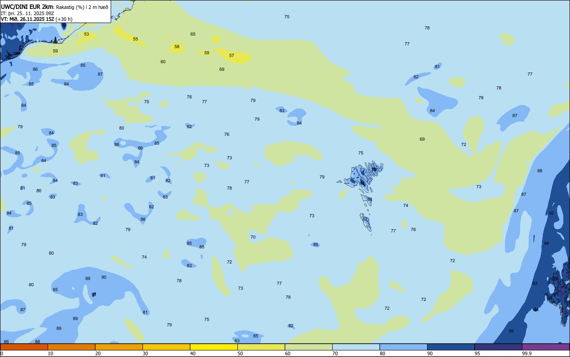
Task: Select the '20' legend tick label
Action: 98,353
